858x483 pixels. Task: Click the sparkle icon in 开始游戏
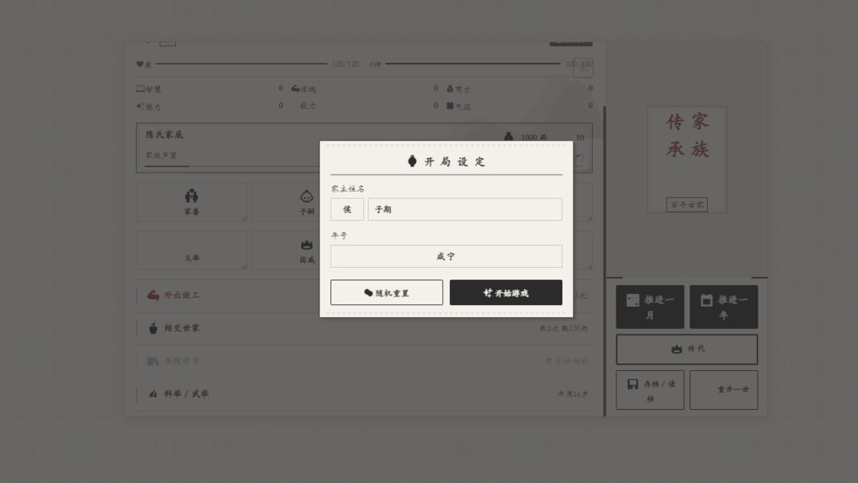pos(488,292)
